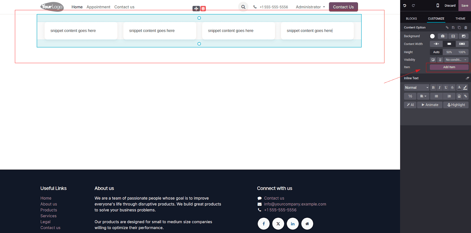Open the text alignment dropdown
471x233 pixels.
tap(423, 96)
